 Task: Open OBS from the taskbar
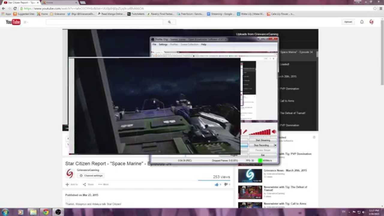(x=58, y=212)
